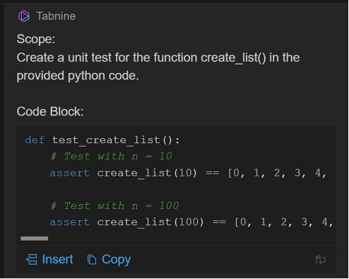Click the first 'assert' keyword for create_list(10)
Viewport: 349px width, 279px height.
click(70, 173)
